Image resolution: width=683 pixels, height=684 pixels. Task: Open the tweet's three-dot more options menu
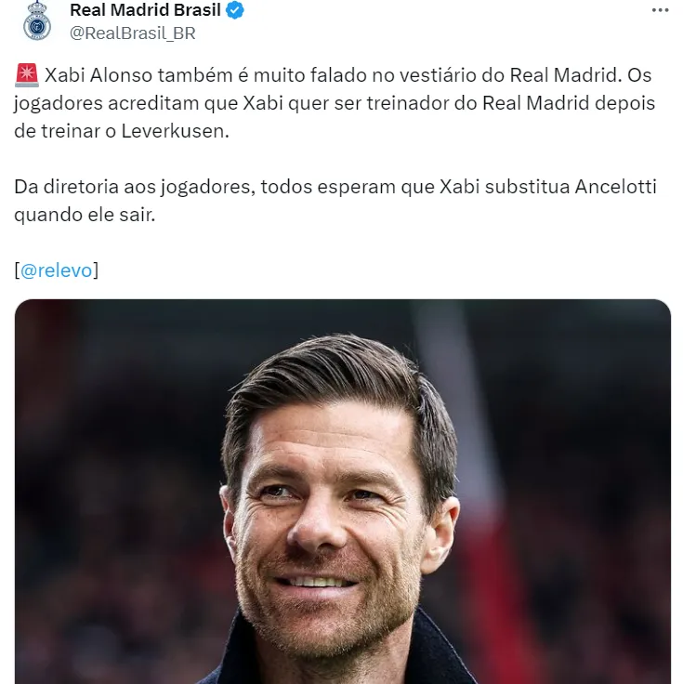660,10
